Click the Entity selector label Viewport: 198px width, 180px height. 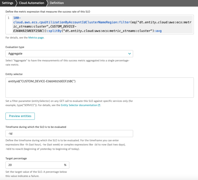click(14, 74)
